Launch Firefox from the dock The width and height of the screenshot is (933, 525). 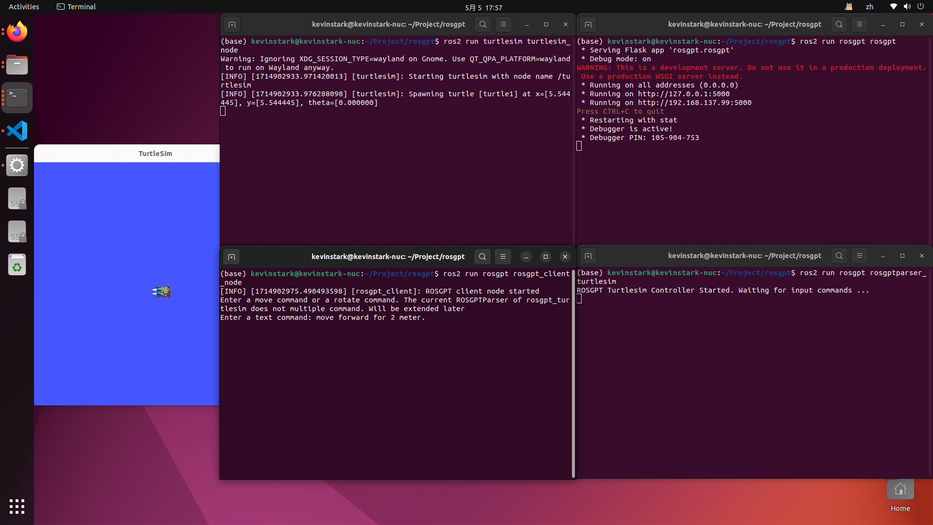(x=17, y=32)
